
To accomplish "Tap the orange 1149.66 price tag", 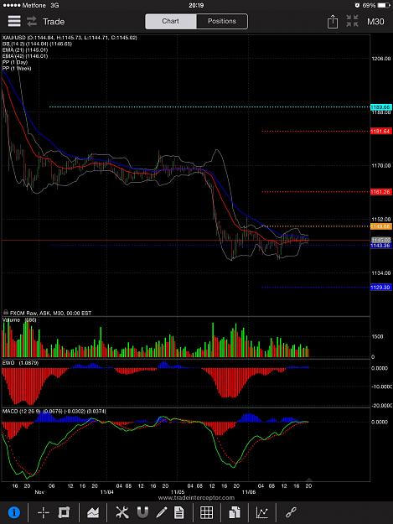I will pyautogui.click(x=381, y=226).
